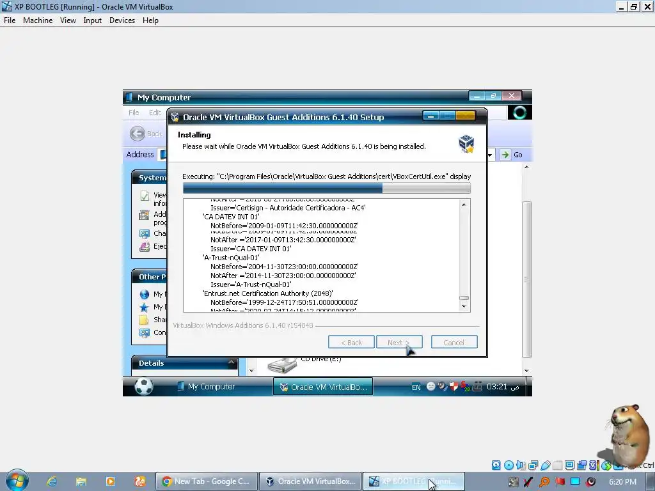
Task: Click the display monitor icon in VirtualBox status bar
Action: pos(569,465)
